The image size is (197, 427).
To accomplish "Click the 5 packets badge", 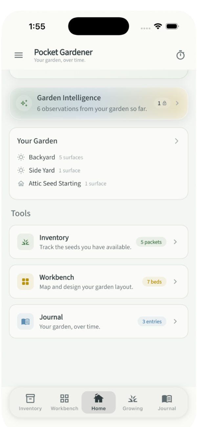I will pyautogui.click(x=151, y=242).
